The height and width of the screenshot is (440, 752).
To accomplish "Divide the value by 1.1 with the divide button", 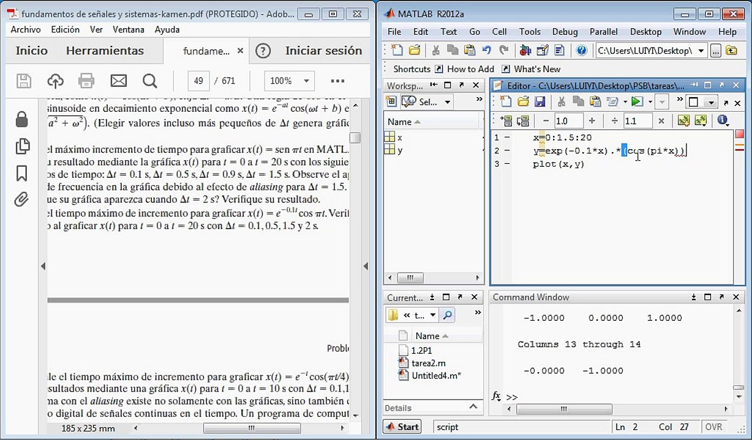I will [x=614, y=121].
